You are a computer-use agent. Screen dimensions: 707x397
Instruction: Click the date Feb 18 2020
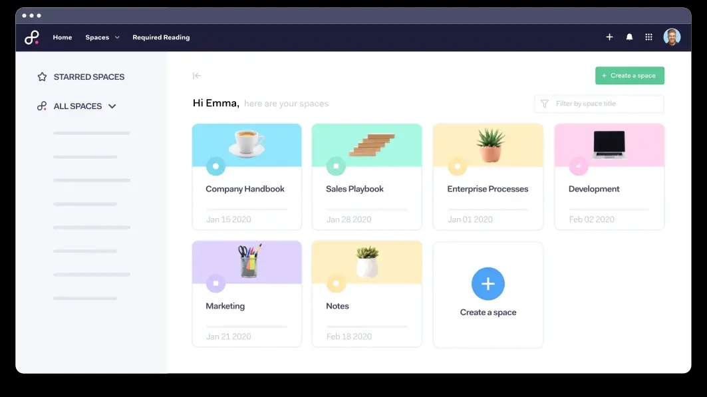[349, 336]
